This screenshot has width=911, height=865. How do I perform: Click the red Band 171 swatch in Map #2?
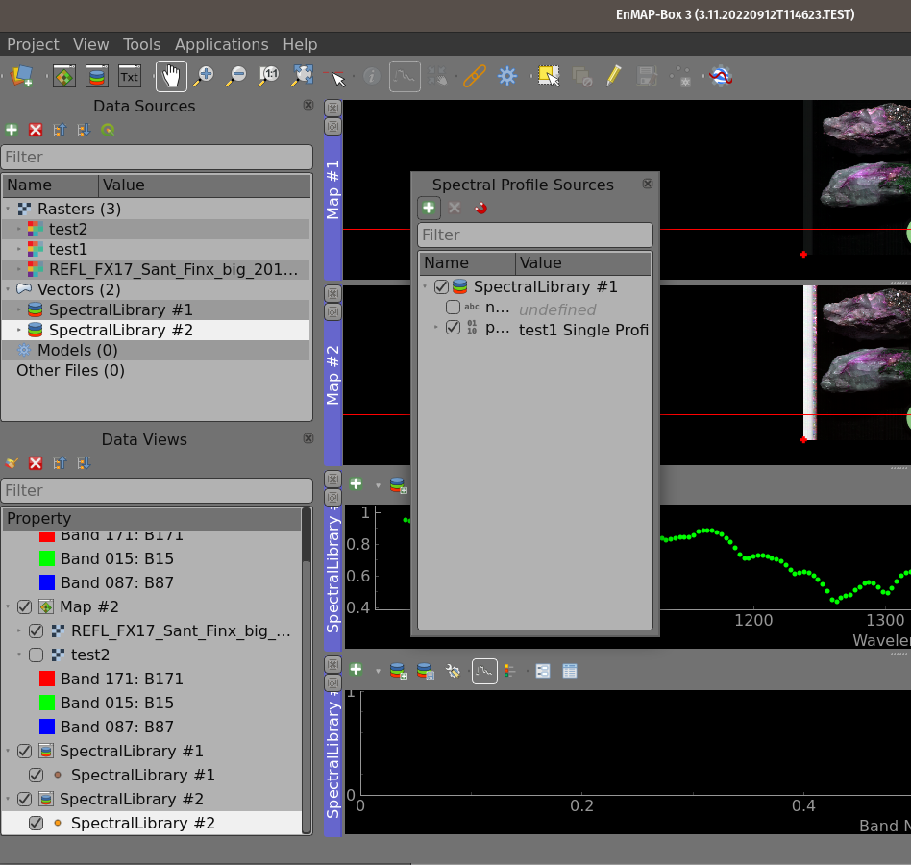[x=47, y=679]
